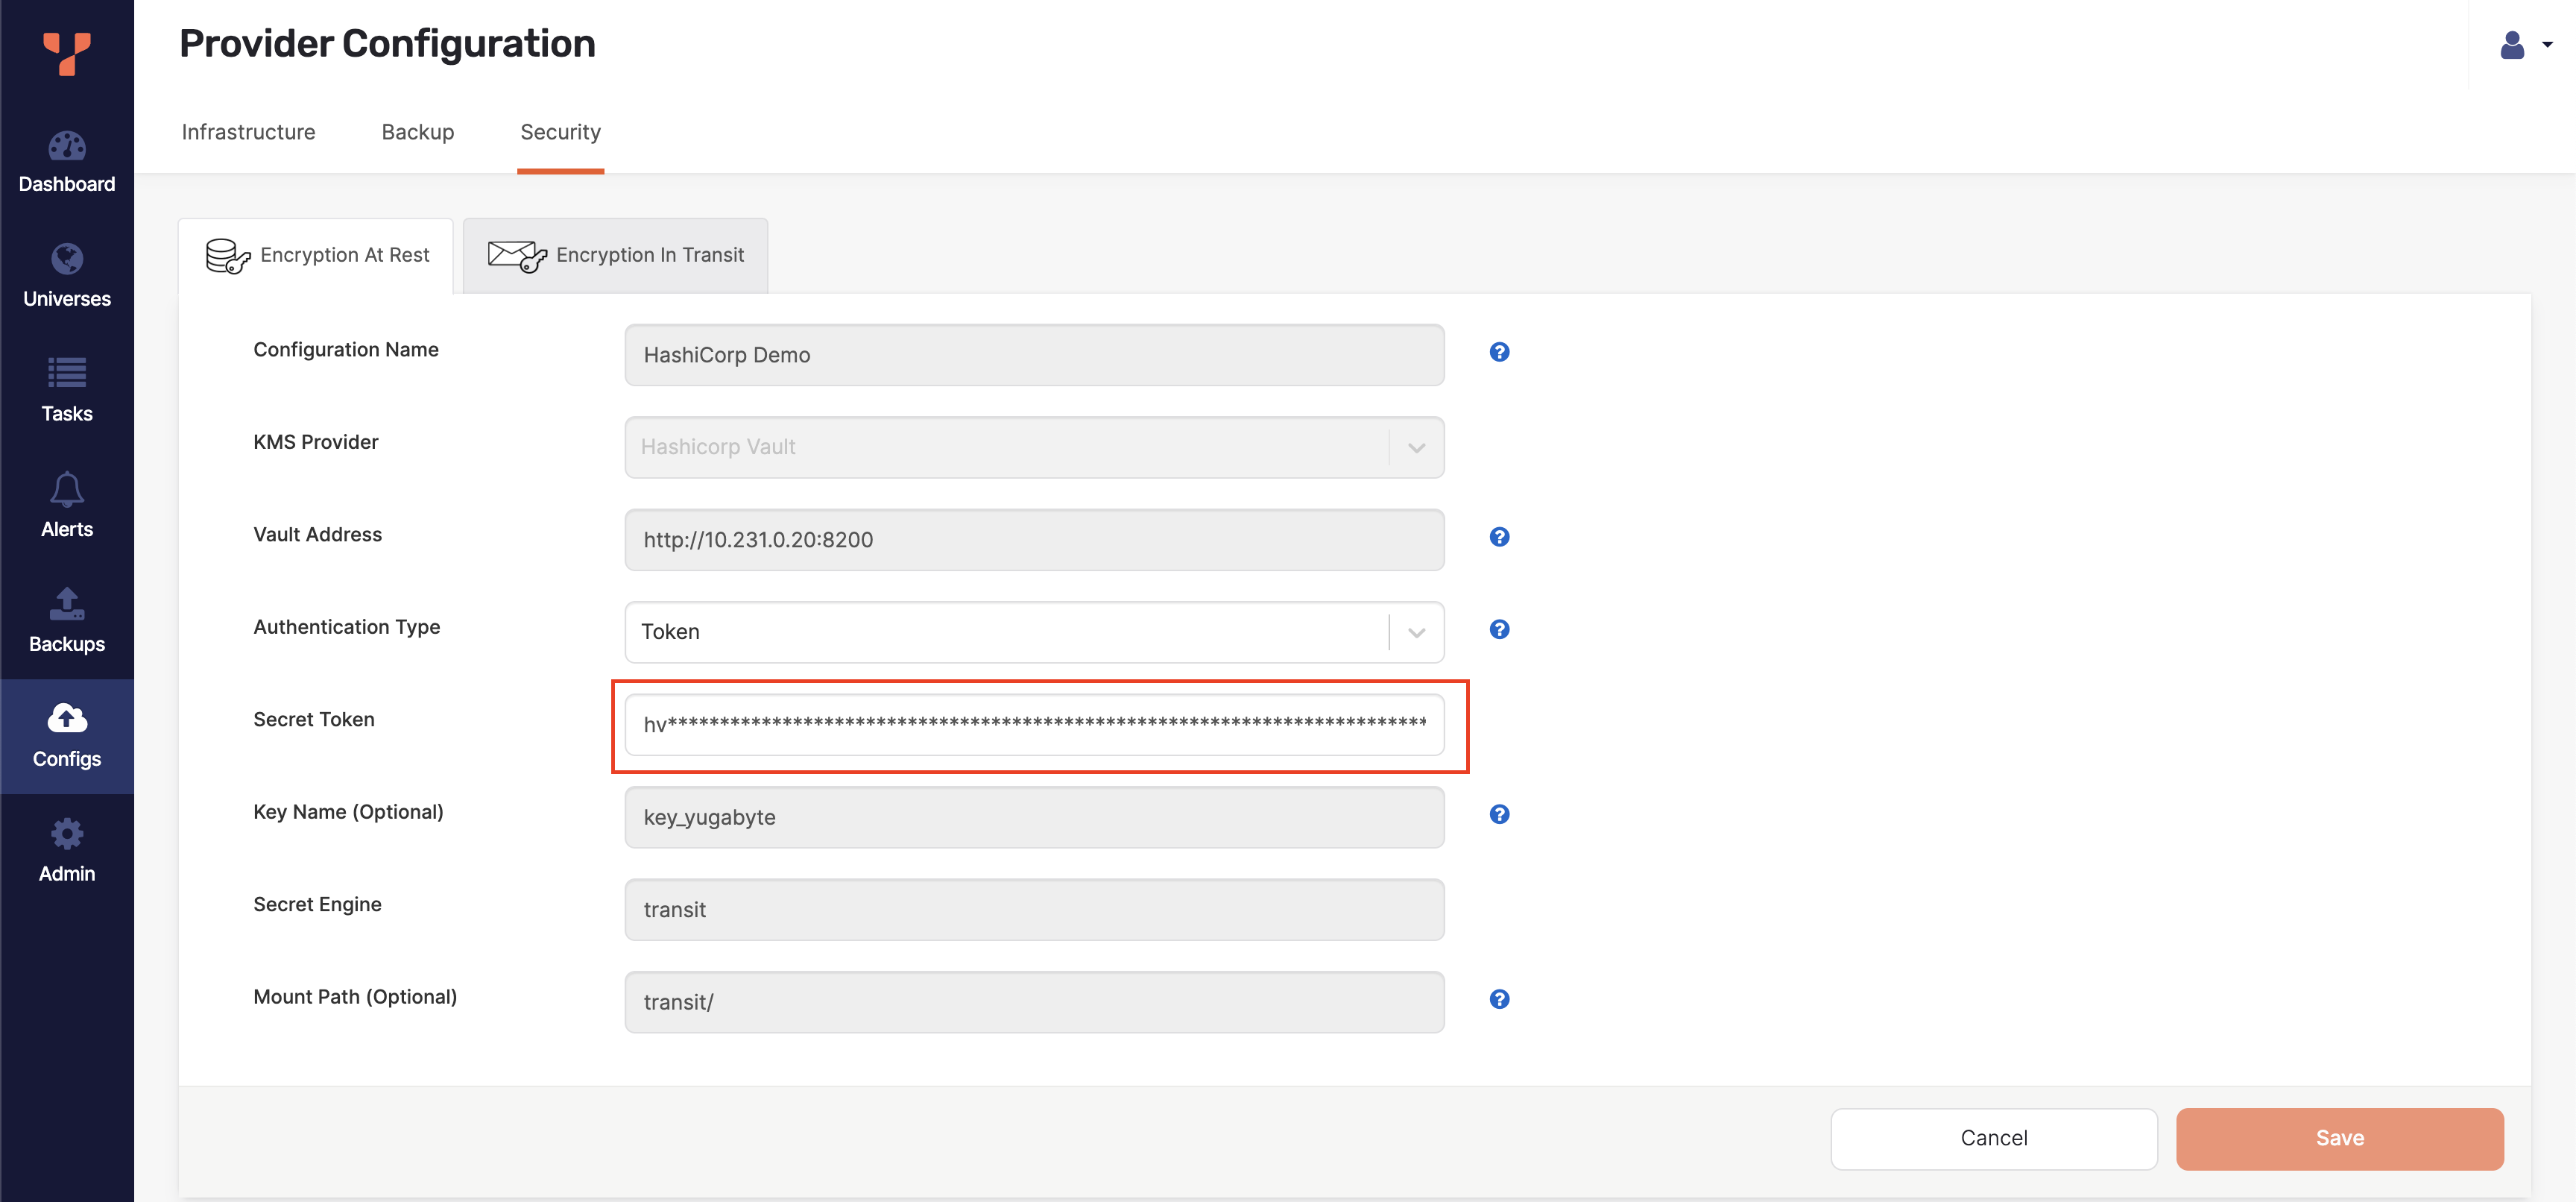
Task: Click the Key Name field
Action: 1034,817
